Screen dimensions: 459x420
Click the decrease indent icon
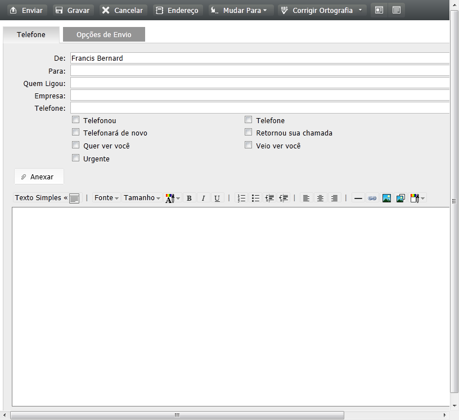tap(283, 198)
